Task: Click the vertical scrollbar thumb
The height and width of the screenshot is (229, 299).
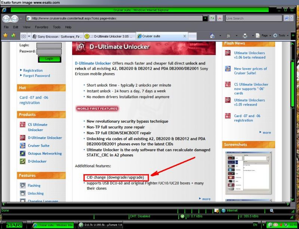Action: pos(293,84)
